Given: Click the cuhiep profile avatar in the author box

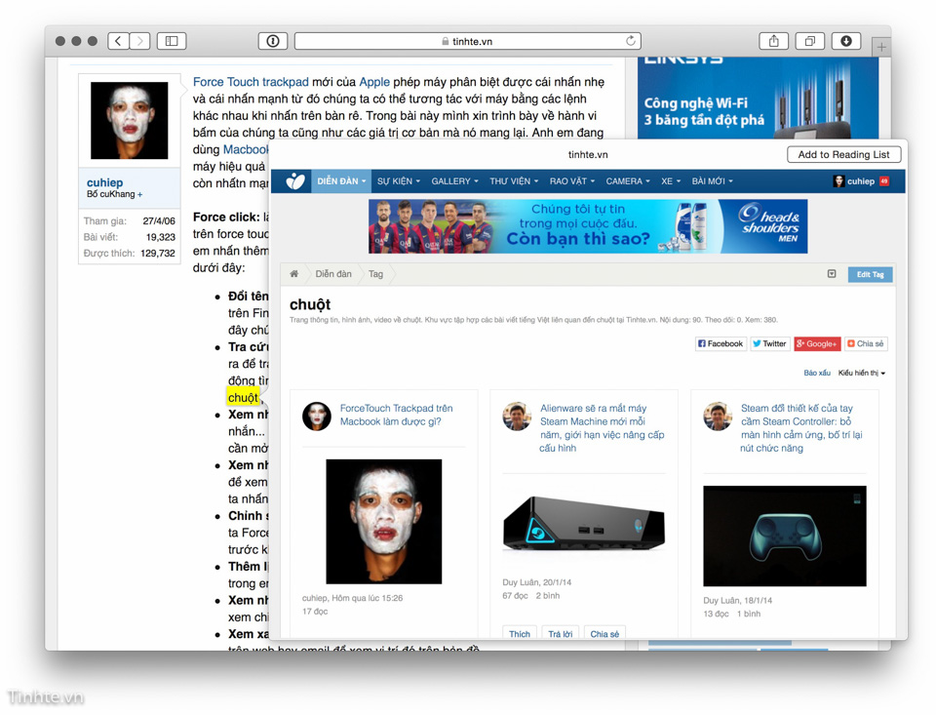Looking at the screenshot, I should point(129,121).
